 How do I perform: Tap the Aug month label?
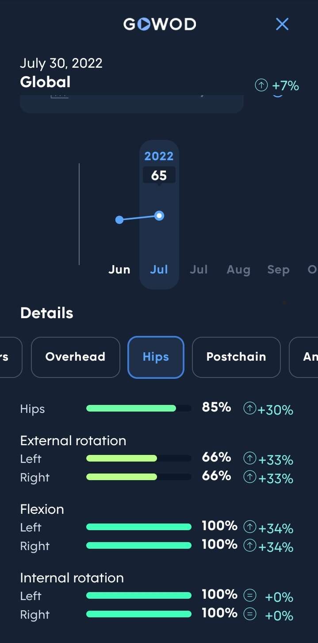pos(238,270)
